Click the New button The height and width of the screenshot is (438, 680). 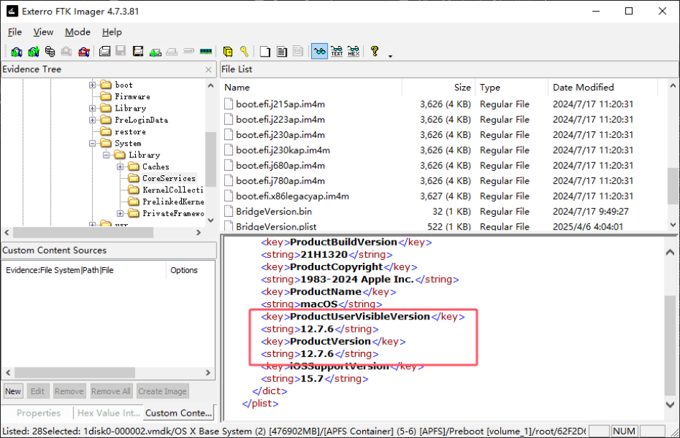coord(13,391)
